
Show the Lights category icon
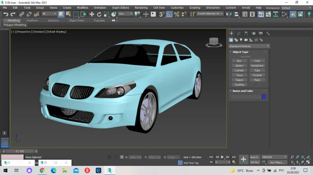tap(241, 40)
